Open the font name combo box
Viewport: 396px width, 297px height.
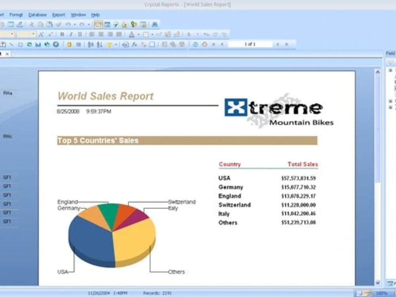(7, 34)
